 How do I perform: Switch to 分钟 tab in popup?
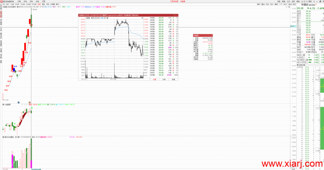(x=164, y=79)
